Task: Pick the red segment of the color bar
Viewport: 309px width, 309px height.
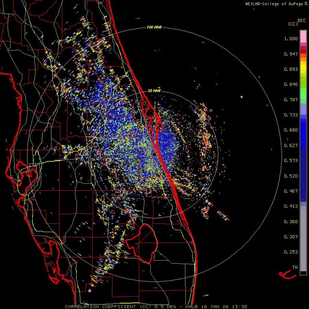Action: [303, 51]
